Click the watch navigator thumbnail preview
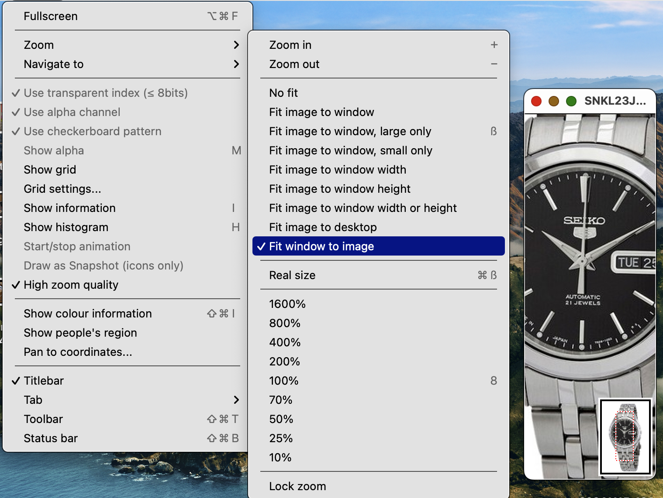The width and height of the screenshot is (663, 498). 626,436
